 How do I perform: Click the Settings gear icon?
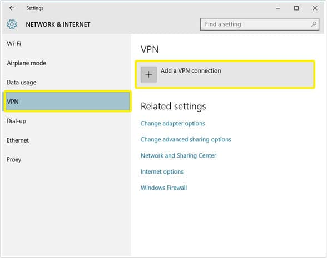coord(12,24)
